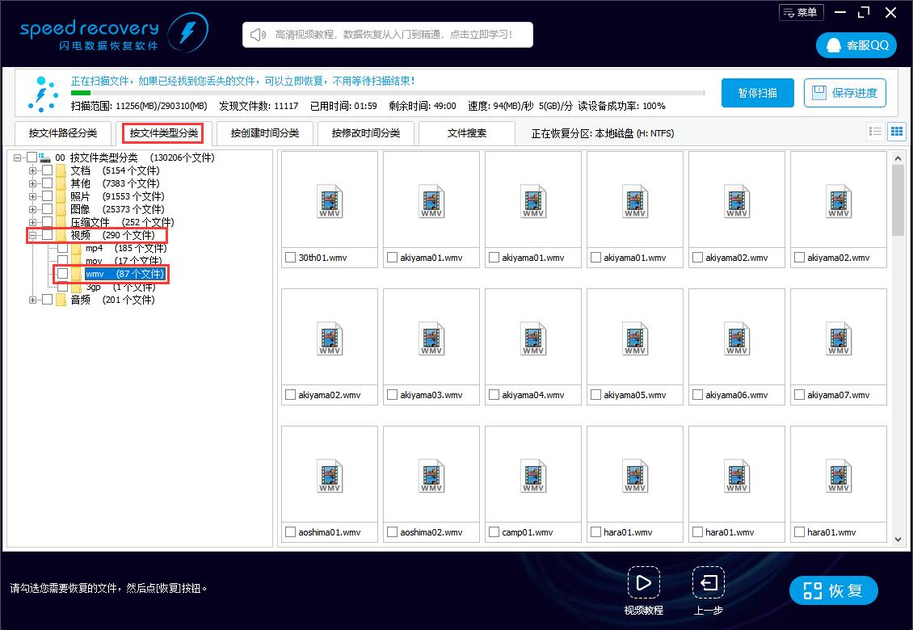Image resolution: width=913 pixels, height=630 pixels.
Task: Collapse the root 按文件类型分类 tree node
Action: click(18, 157)
